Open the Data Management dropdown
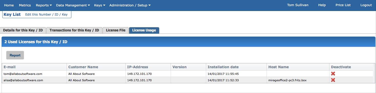This screenshot has height=93, width=376. click(x=73, y=5)
